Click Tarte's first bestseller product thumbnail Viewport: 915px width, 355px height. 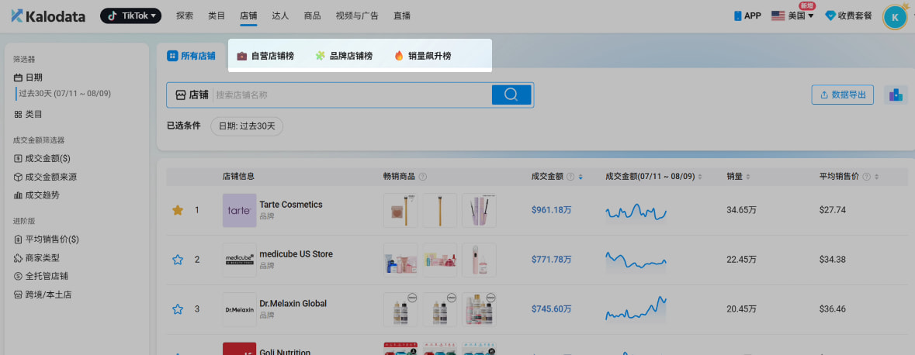[x=400, y=210]
